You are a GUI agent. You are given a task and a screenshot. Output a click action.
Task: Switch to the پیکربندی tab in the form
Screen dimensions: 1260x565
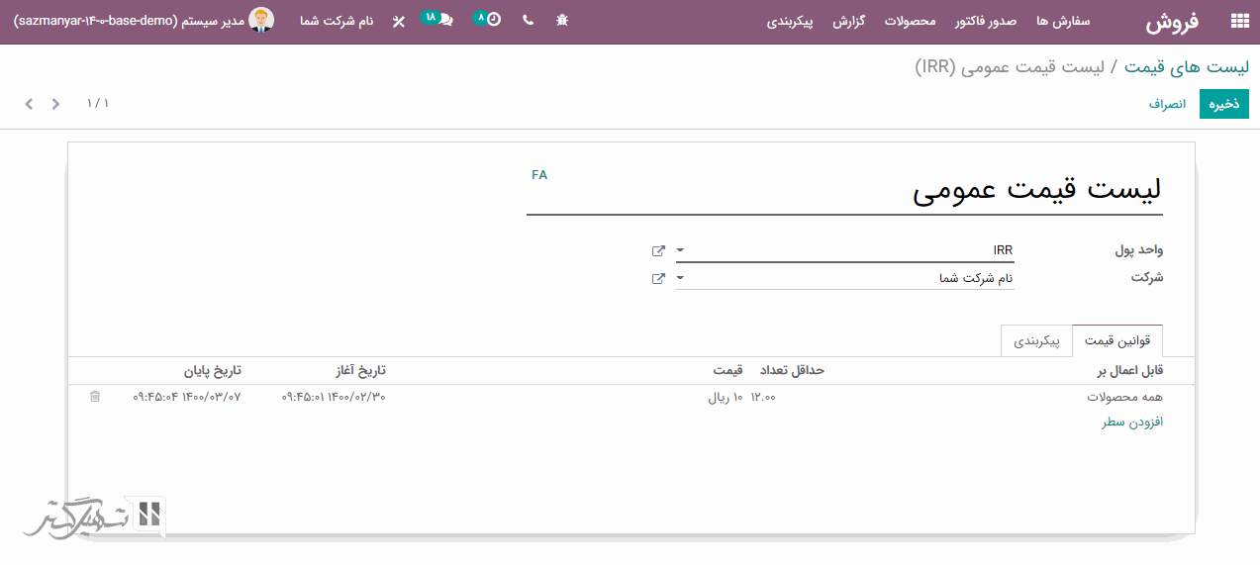pos(1036,340)
